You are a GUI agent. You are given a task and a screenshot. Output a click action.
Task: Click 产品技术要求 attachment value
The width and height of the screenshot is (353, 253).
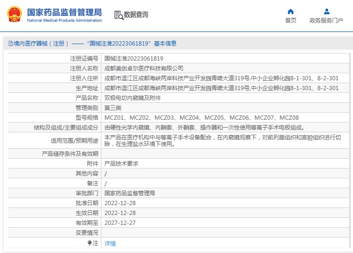(x=121, y=164)
